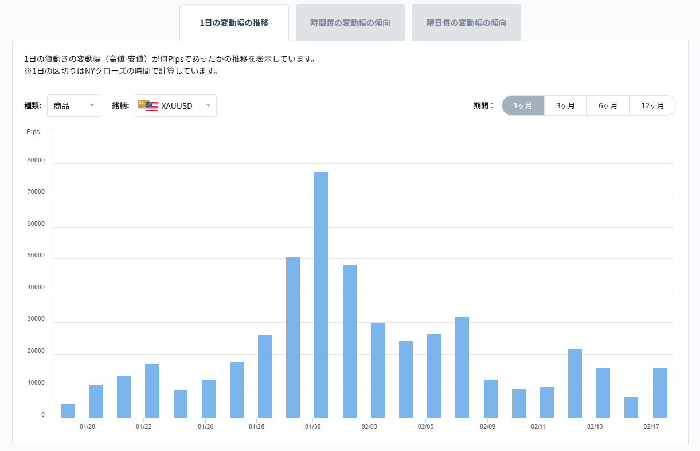Open the 曜日毎の変動幅の傾向 tab
The height and width of the screenshot is (451, 700).
pyautogui.click(x=466, y=22)
